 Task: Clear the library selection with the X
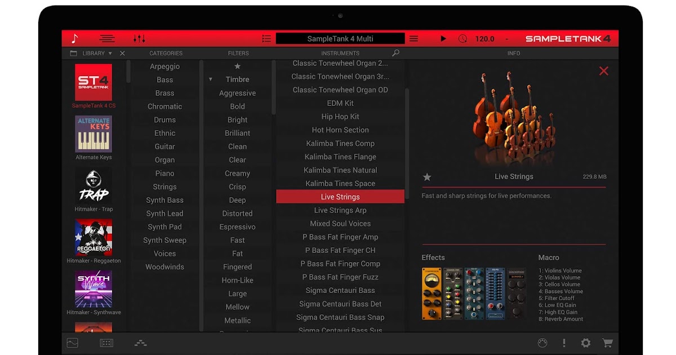[122, 54]
